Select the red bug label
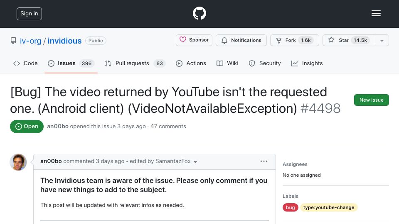Viewport: 399px width, 224px height. [x=291, y=207]
